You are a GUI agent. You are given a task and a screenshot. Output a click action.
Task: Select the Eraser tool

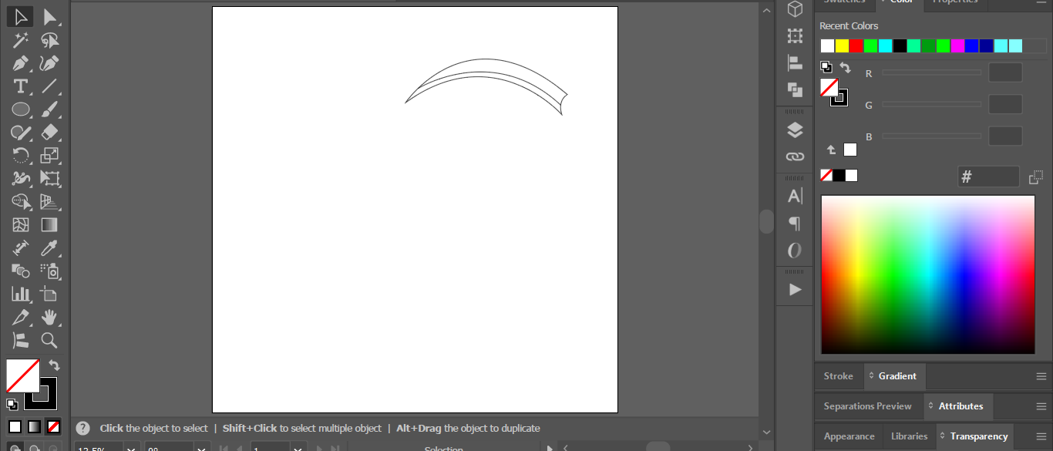click(x=50, y=133)
